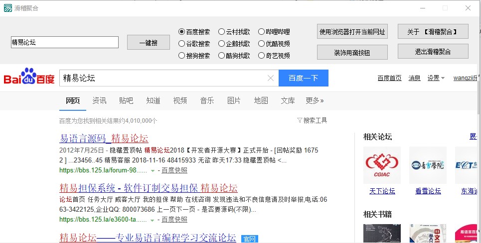Expand the 设置 dropdown on Baidu
481x243 pixels.
(x=436, y=78)
